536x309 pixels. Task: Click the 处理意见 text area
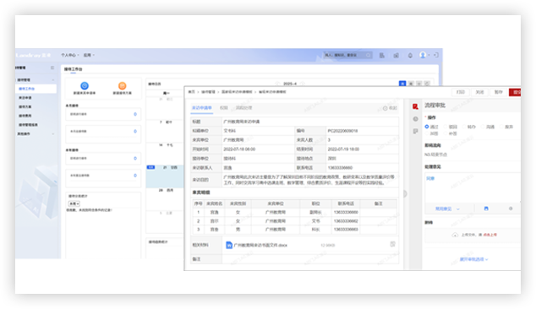coord(473,187)
